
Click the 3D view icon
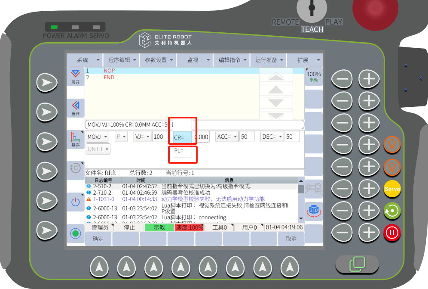[314, 211]
